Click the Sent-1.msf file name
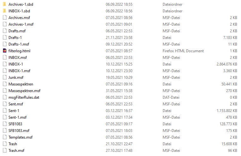The image size is (241, 156). click(x=18, y=117)
